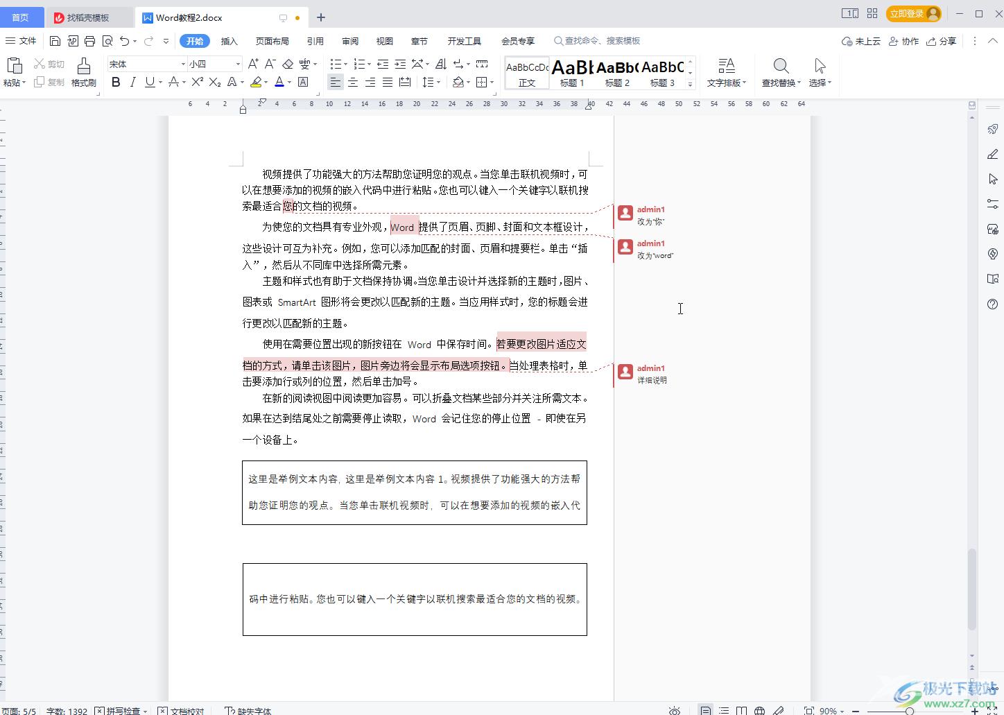The image size is (1004, 715).
Task: Apply Subscript formatting
Action: tap(215, 82)
